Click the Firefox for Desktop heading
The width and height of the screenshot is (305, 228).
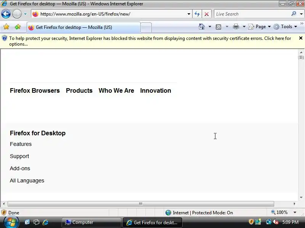click(38, 133)
